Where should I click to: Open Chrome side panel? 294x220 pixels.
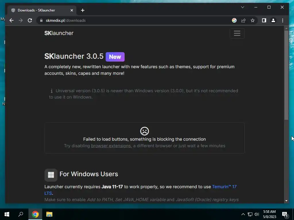coord(264,20)
